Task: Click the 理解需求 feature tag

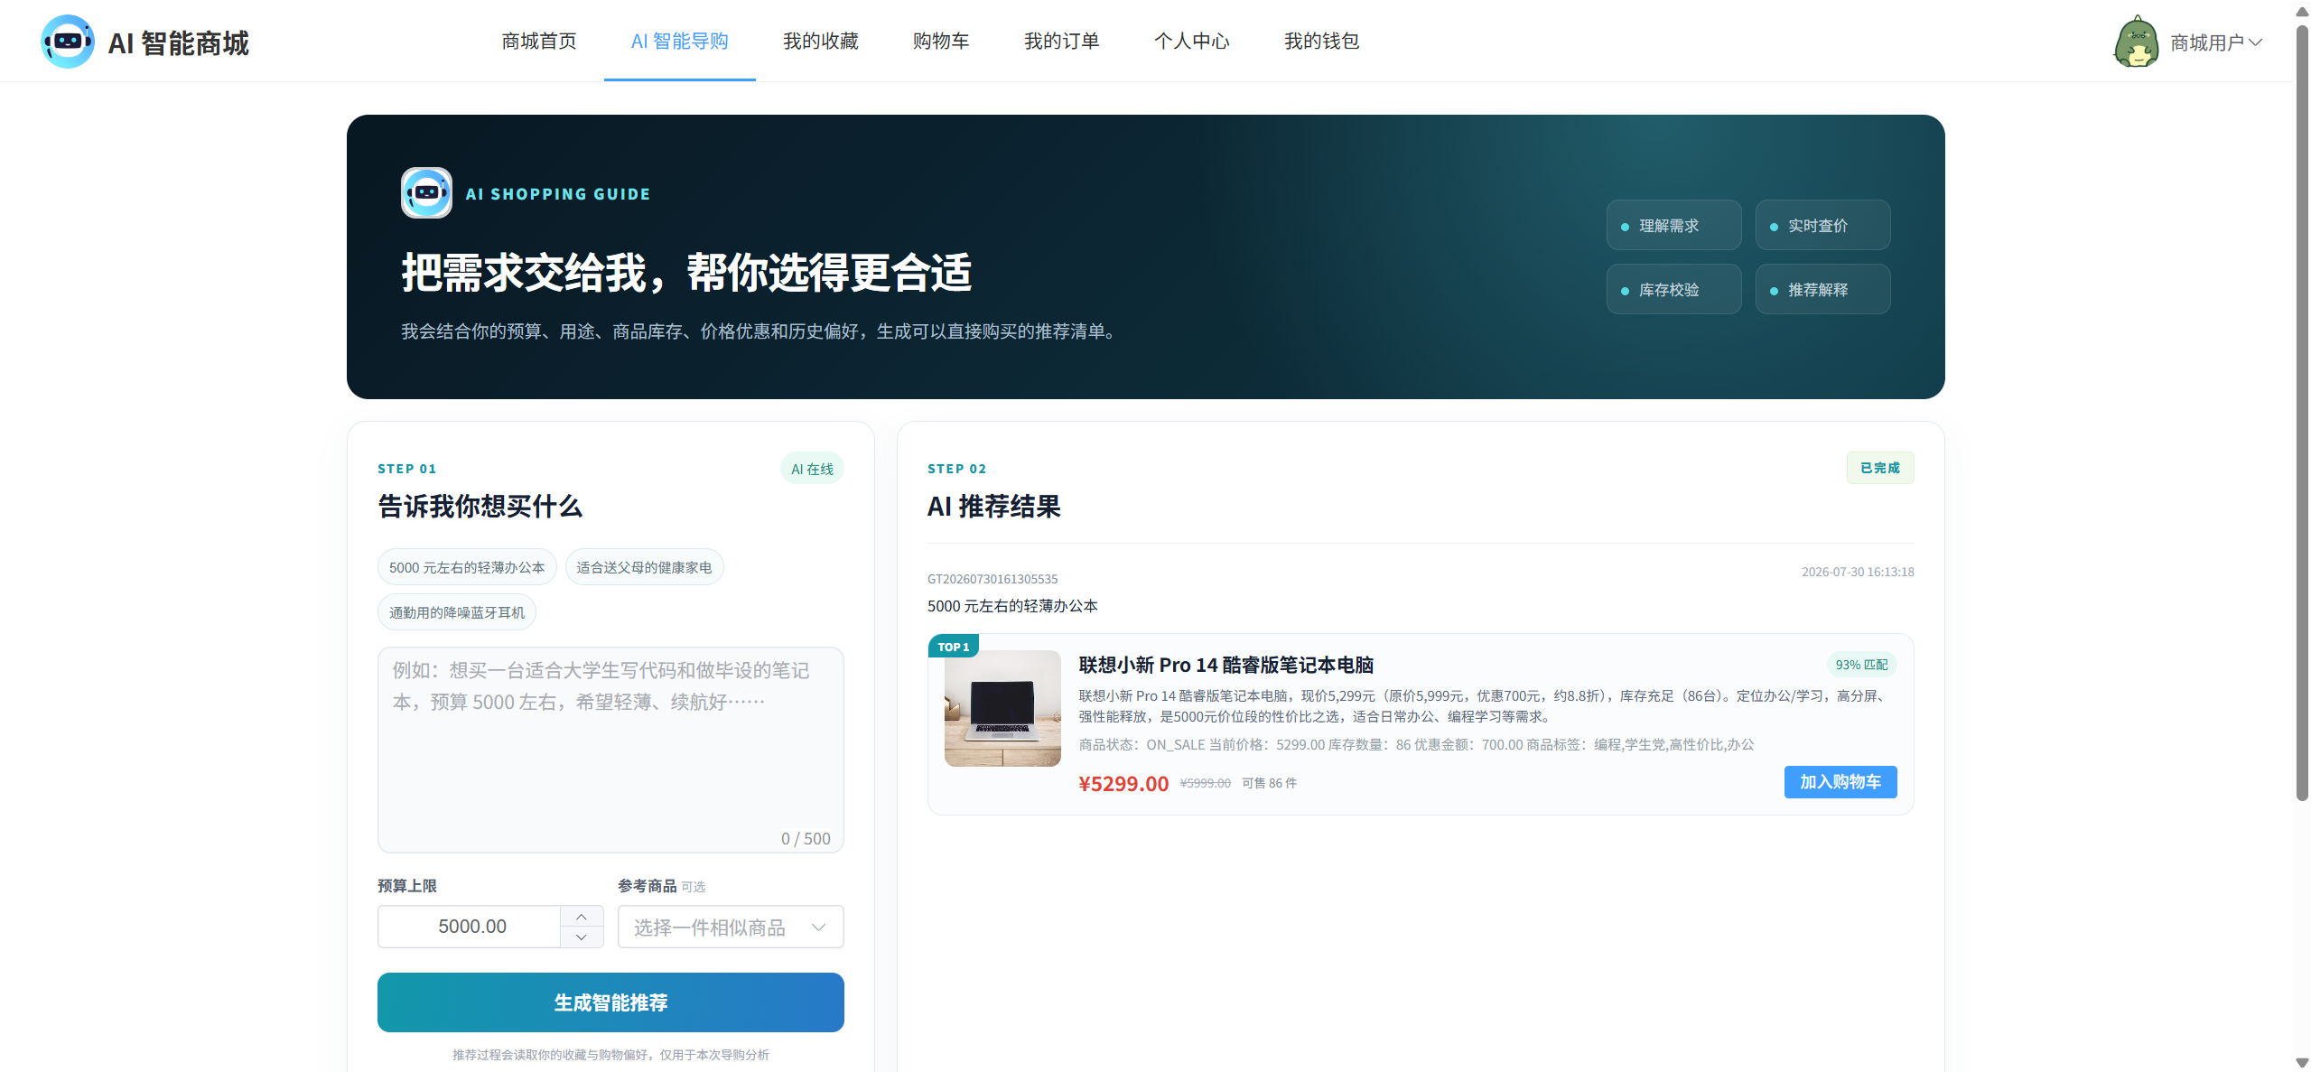Action: tap(1673, 225)
